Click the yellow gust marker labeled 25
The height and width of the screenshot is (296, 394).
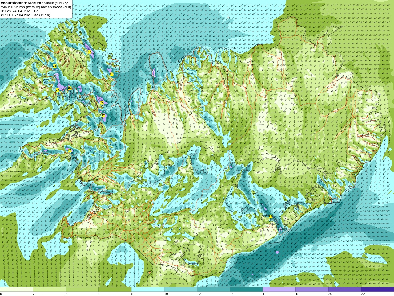click(x=112, y=74)
